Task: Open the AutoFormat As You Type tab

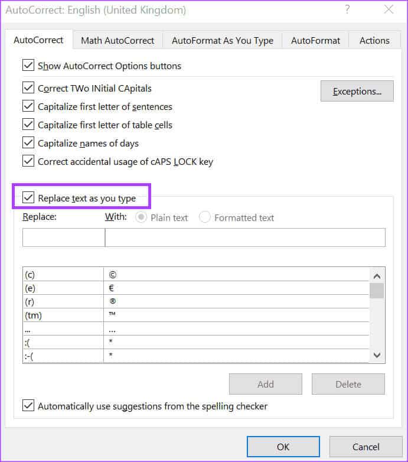Action: coord(222,40)
